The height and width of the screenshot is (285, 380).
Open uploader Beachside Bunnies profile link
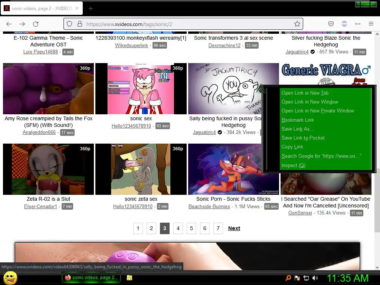pos(209,206)
